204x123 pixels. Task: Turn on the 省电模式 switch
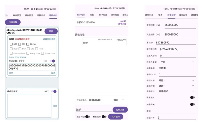[192, 98]
